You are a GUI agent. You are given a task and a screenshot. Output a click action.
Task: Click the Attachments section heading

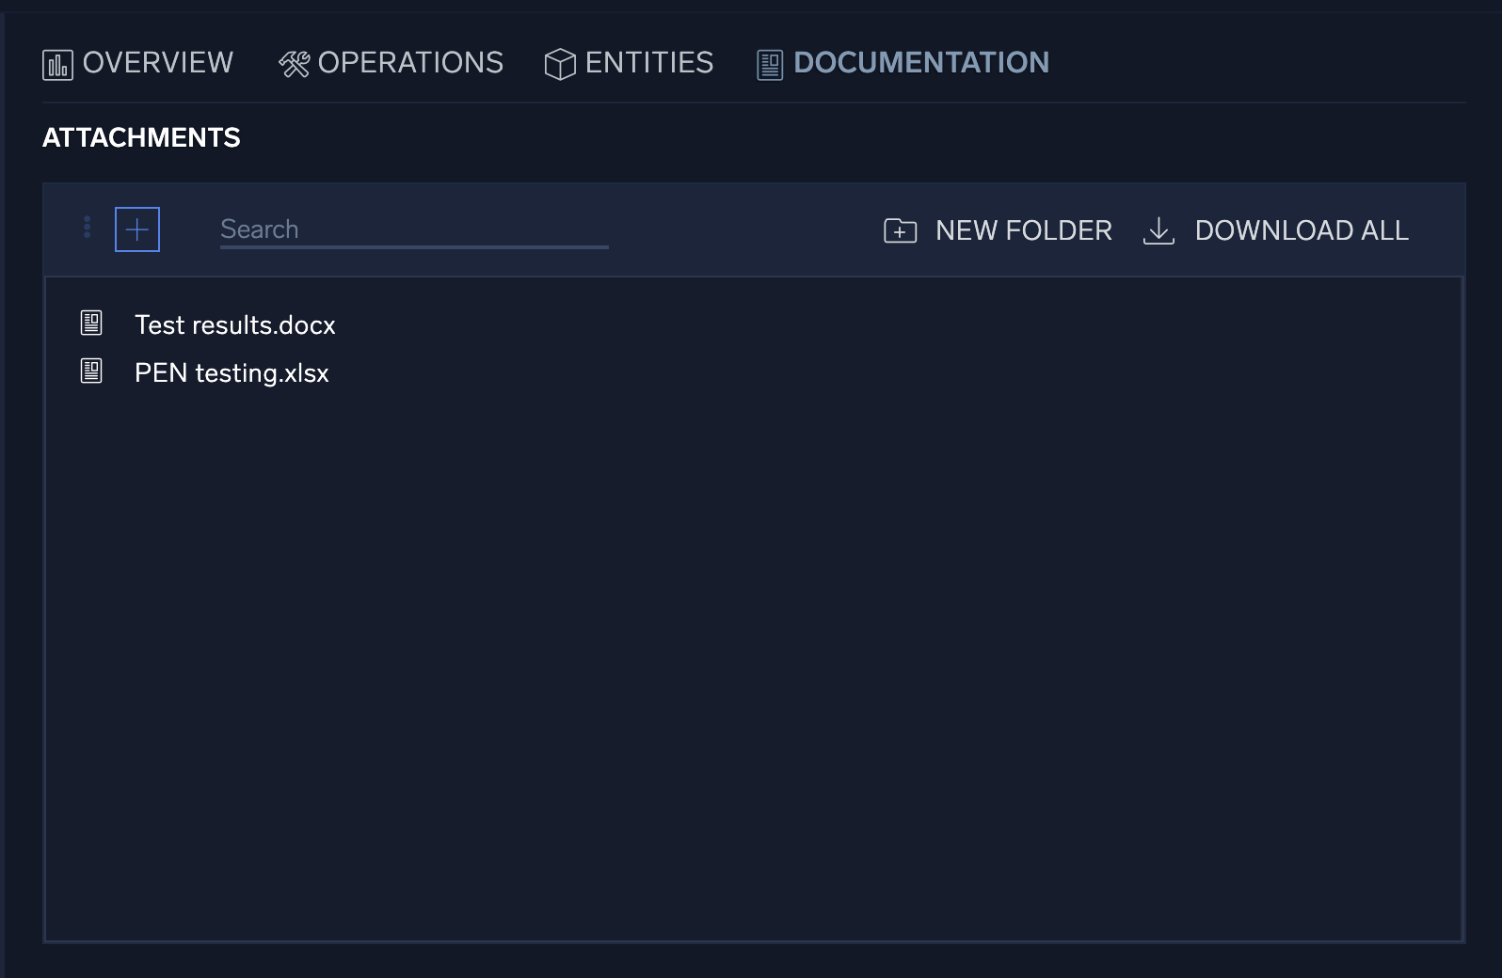[x=141, y=138]
